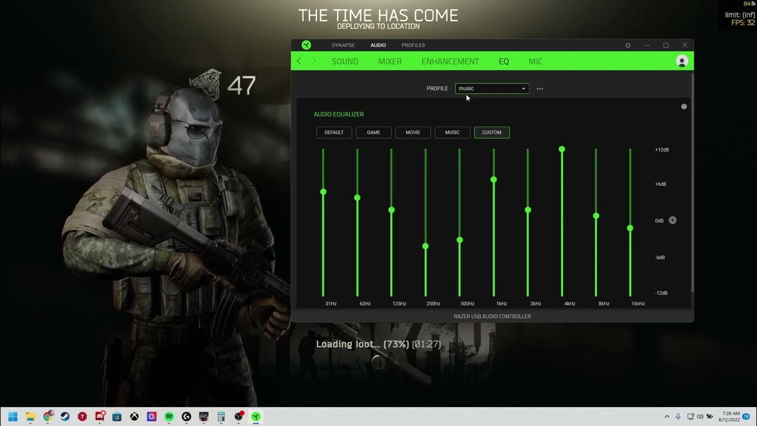Open File Explorer from the taskbar
757x426 pixels.
[x=30, y=417]
